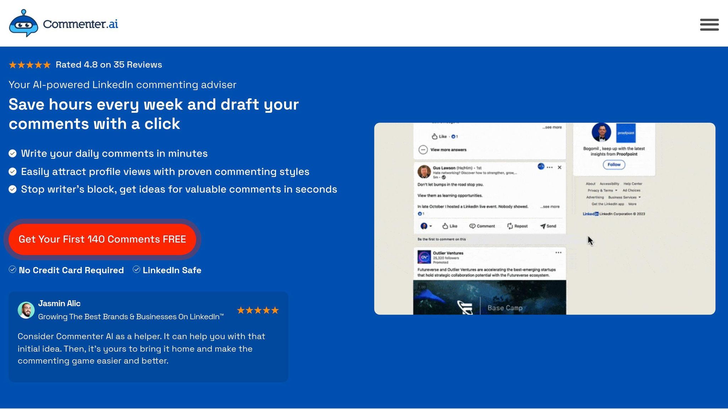Click the Proofpoint logo tile
The width and height of the screenshot is (728, 409).
pyautogui.click(x=626, y=132)
